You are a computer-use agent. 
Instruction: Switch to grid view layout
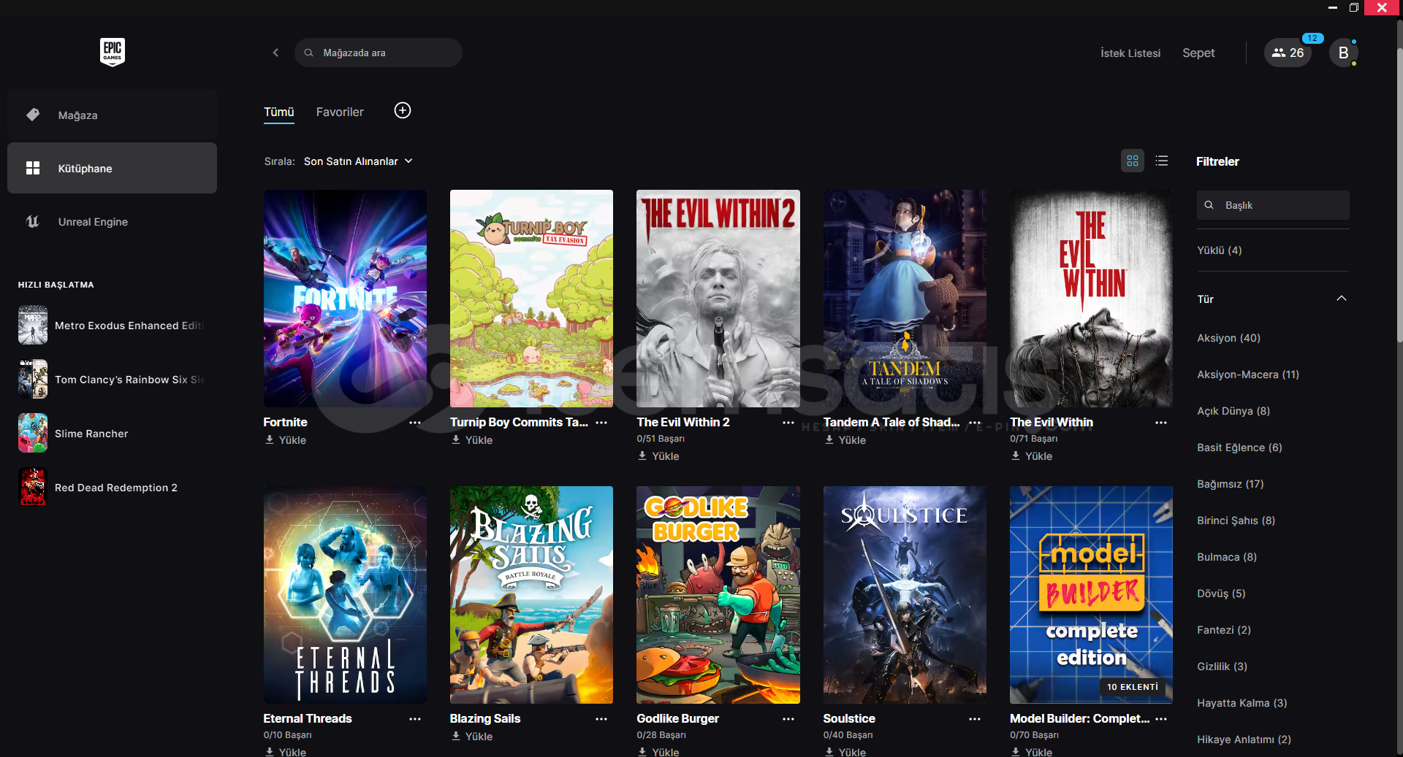(x=1133, y=161)
